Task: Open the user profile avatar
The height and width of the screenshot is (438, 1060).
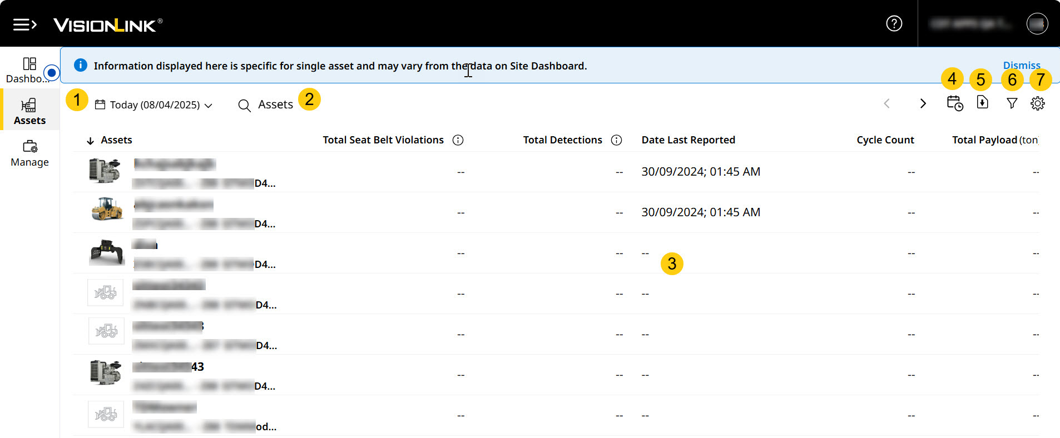Action: point(1037,24)
